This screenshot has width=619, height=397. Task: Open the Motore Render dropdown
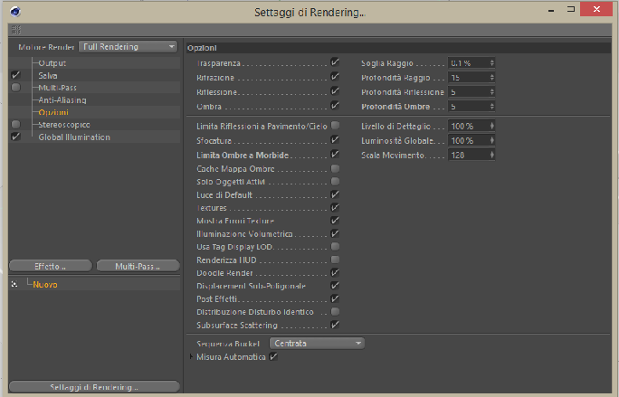(x=128, y=46)
